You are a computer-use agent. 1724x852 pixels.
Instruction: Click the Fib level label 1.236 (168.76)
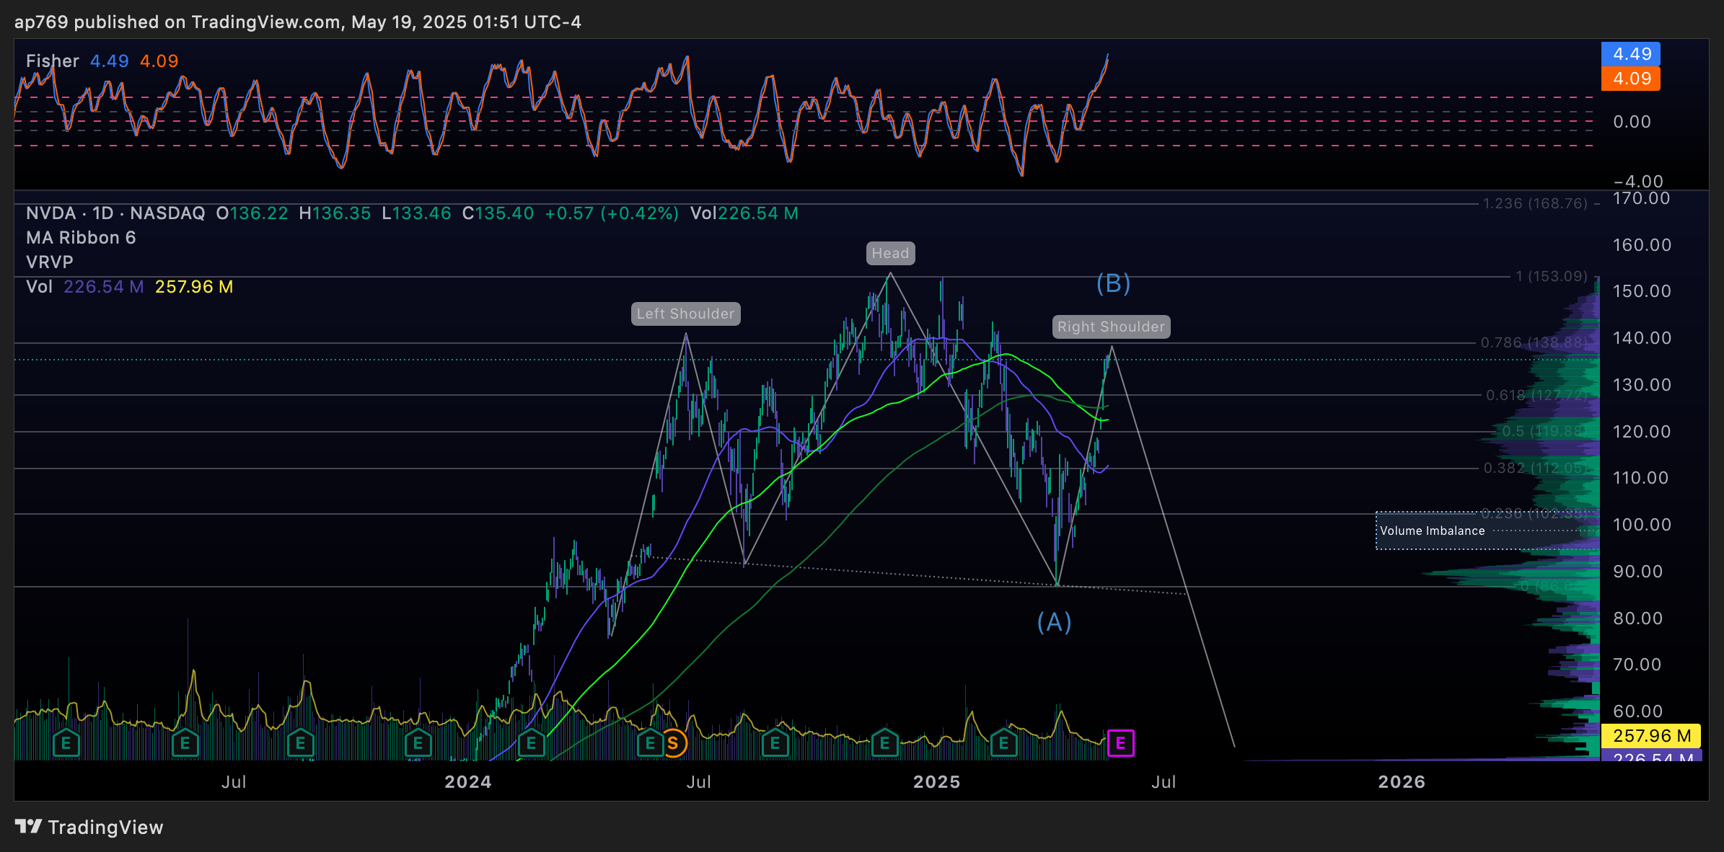(1535, 204)
